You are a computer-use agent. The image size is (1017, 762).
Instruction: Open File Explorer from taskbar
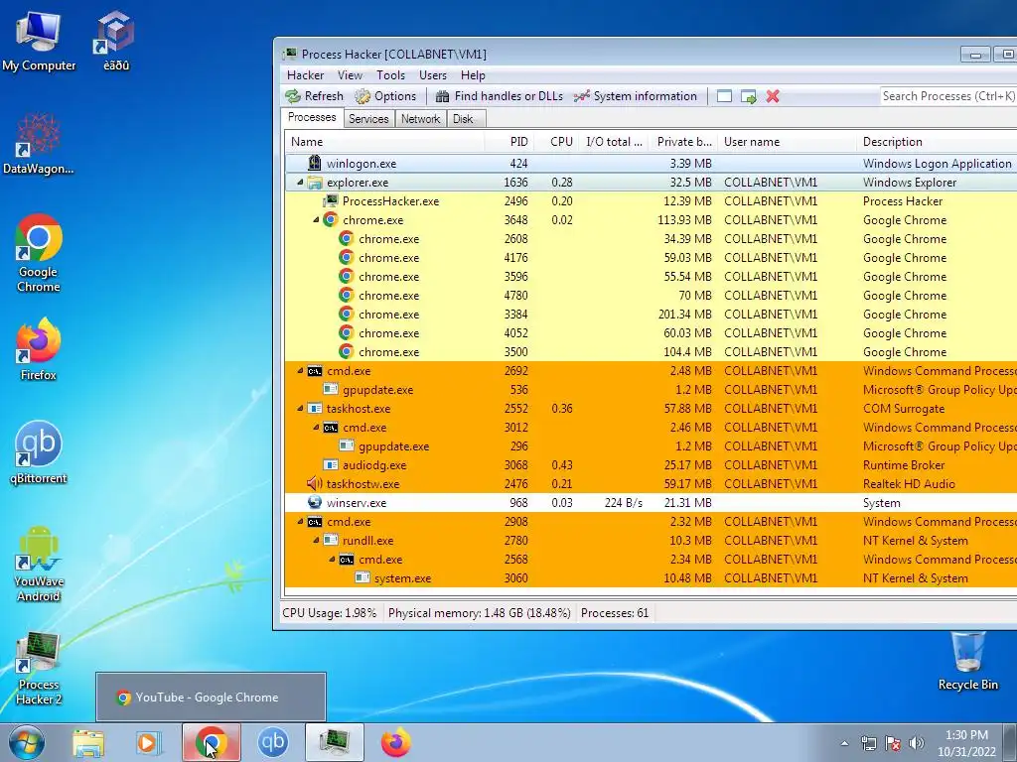click(88, 742)
